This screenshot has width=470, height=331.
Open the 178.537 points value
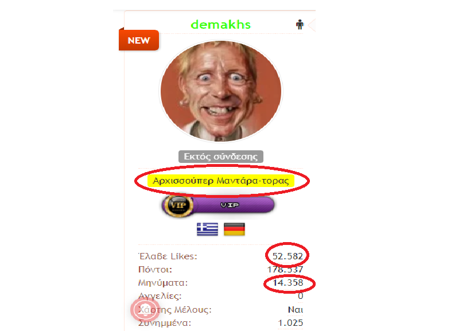click(x=285, y=269)
